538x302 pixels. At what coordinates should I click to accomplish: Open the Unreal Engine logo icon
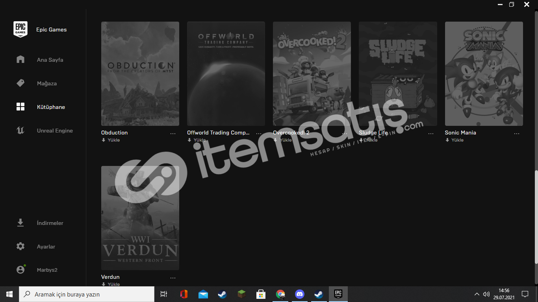(20, 130)
